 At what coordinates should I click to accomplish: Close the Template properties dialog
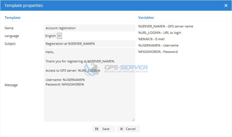(226, 5)
